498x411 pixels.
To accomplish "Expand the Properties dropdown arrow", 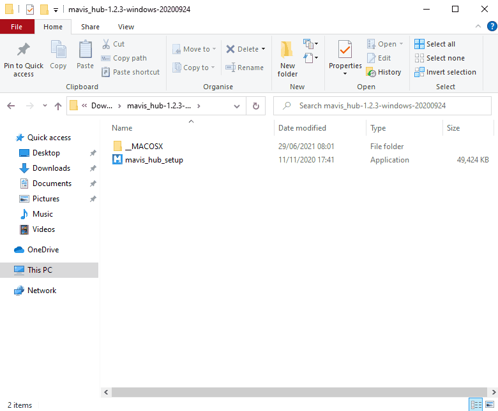I will (x=345, y=74).
